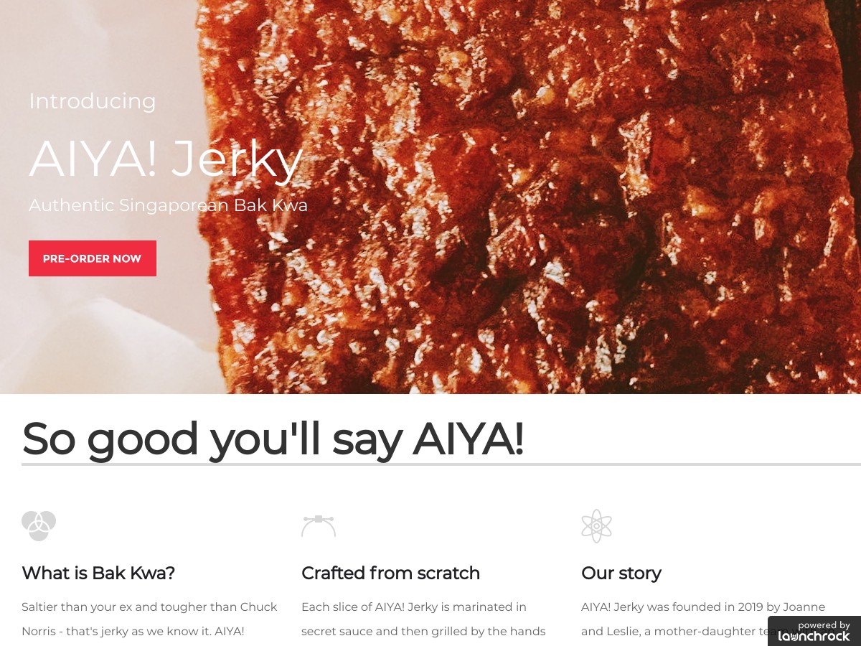Click the AIYA! Jerky hero title

tap(166, 159)
